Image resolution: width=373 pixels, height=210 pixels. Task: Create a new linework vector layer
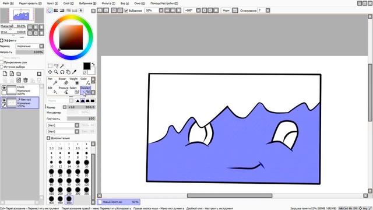(x=12, y=74)
